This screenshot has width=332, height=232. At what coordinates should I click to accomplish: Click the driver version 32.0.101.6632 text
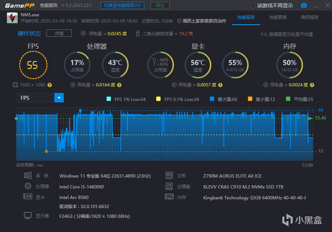pyautogui.click(x=84, y=207)
